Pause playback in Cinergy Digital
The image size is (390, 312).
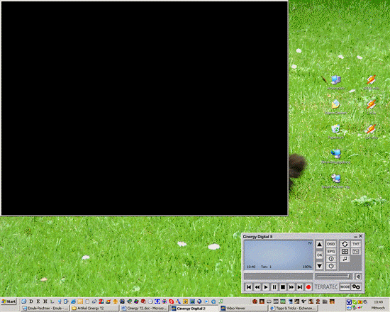click(274, 287)
